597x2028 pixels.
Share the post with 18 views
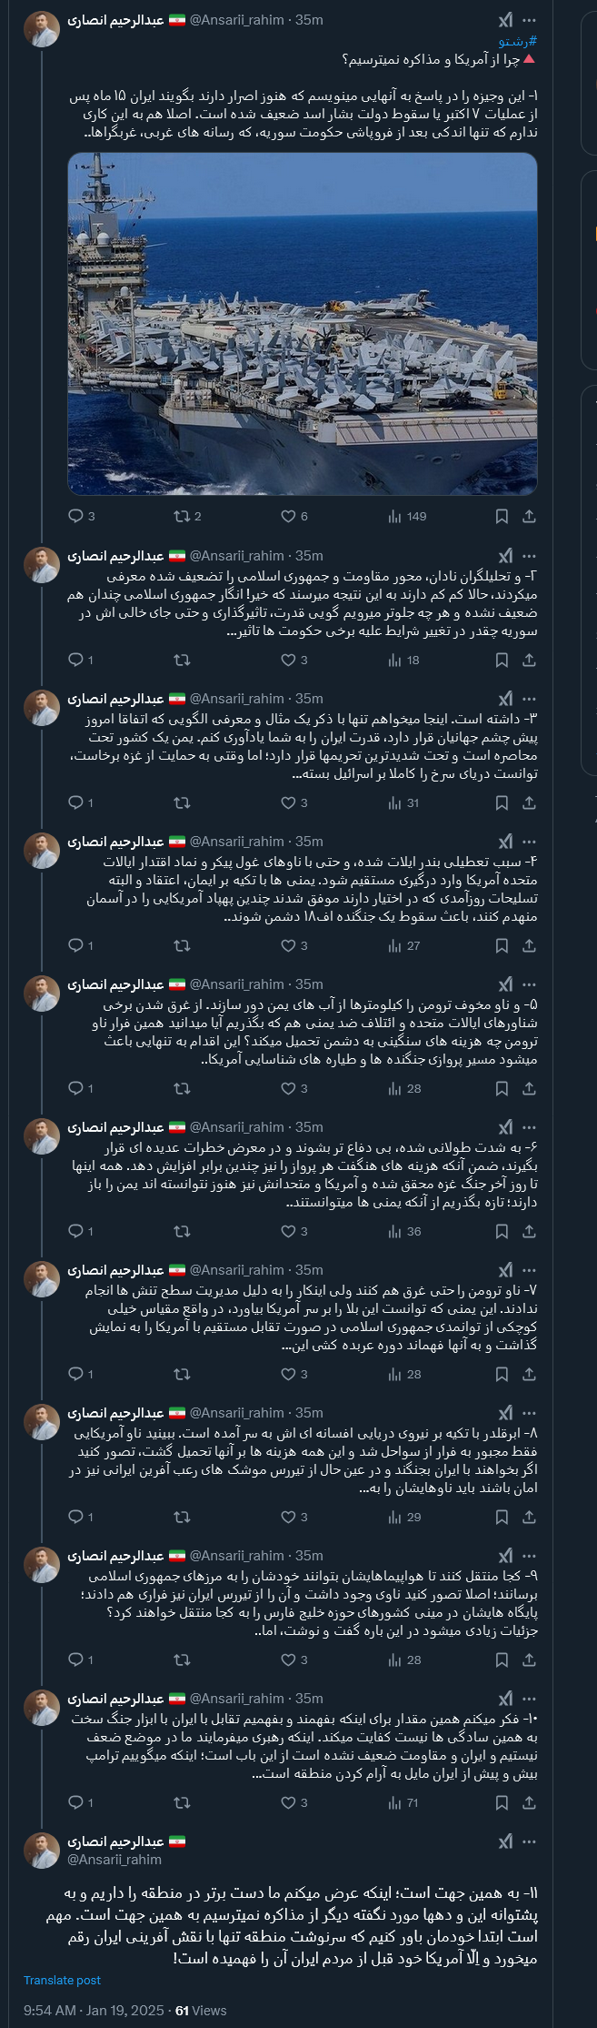[x=529, y=660]
